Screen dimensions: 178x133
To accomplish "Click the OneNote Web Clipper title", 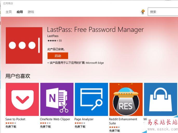I will click(x=55, y=119).
